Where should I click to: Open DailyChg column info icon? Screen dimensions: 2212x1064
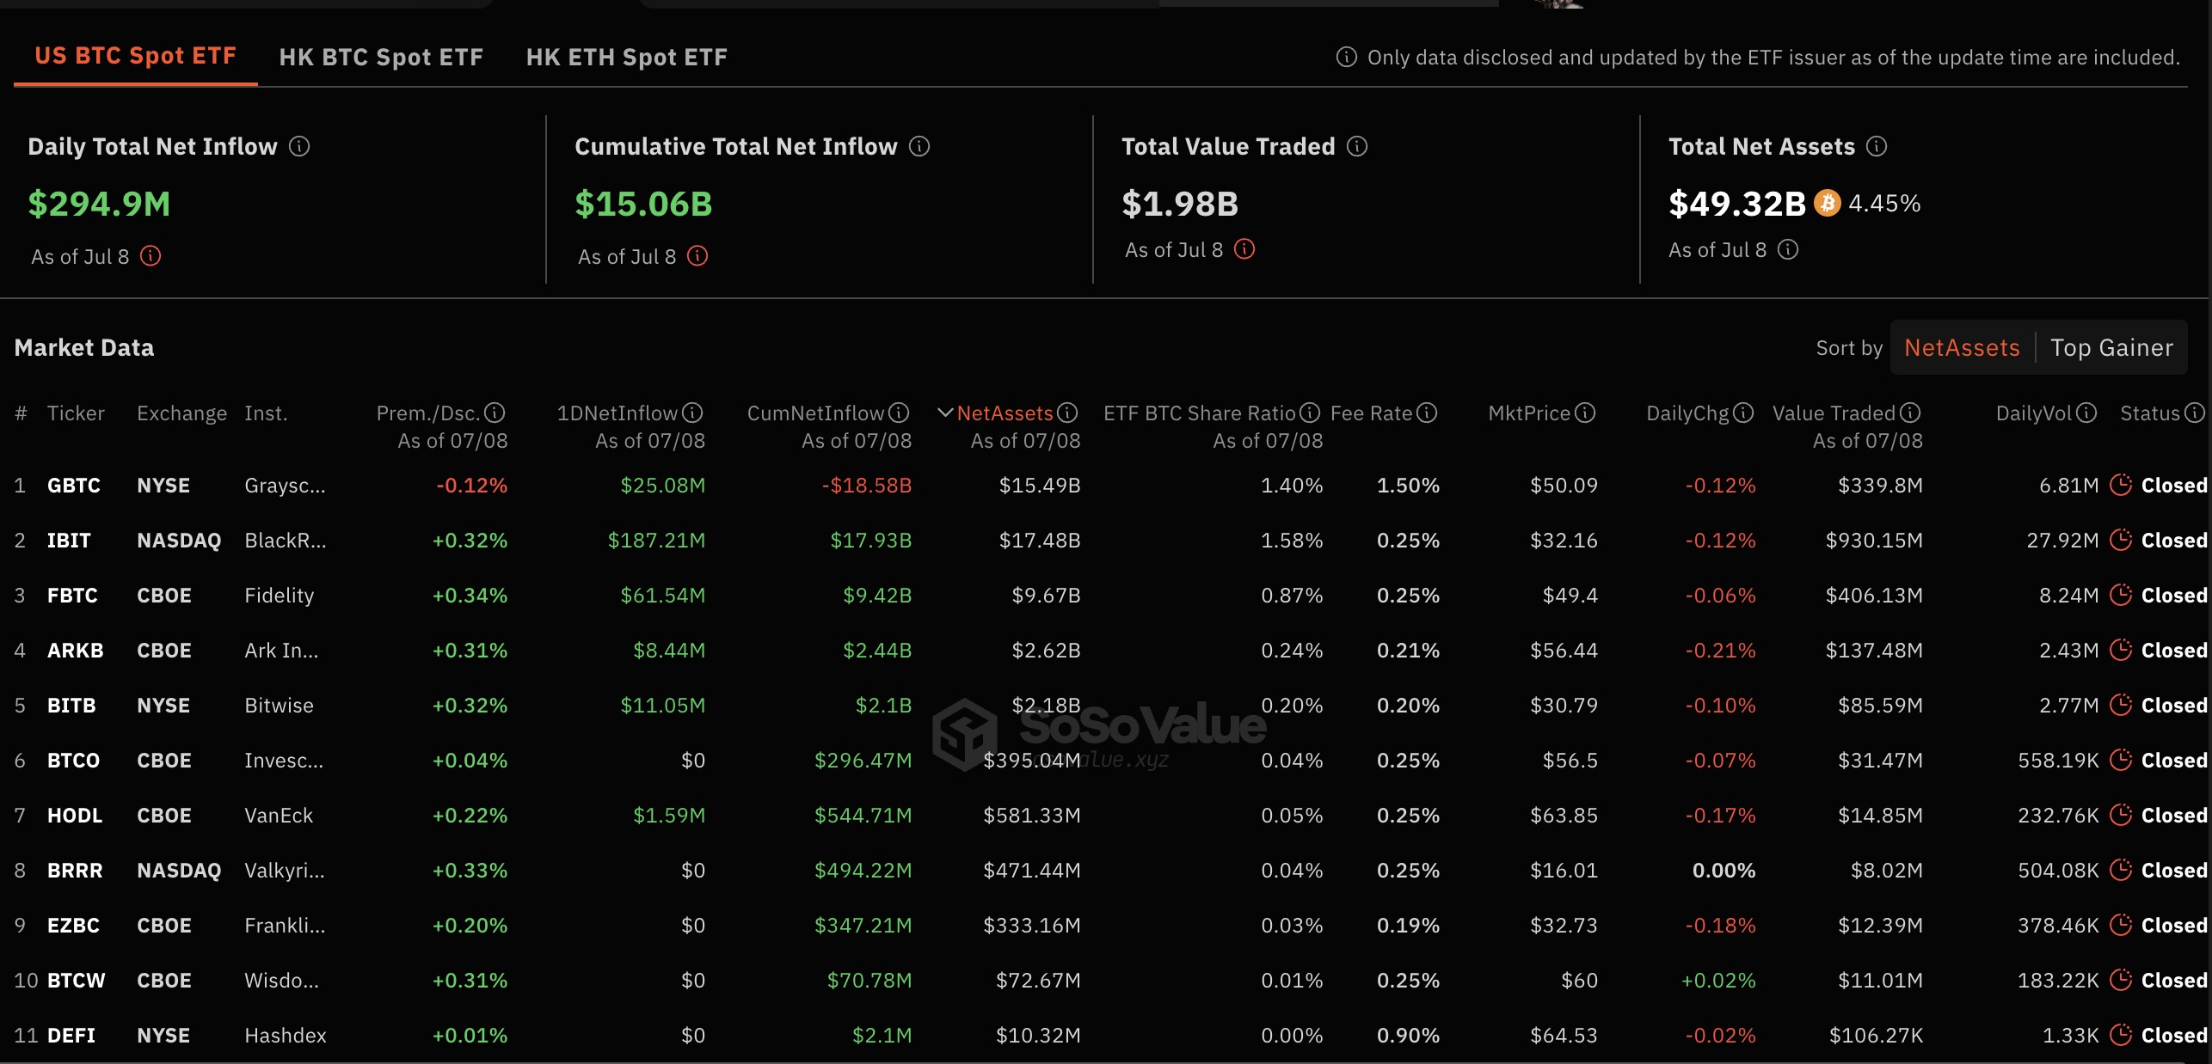[x=1743, y=413]
